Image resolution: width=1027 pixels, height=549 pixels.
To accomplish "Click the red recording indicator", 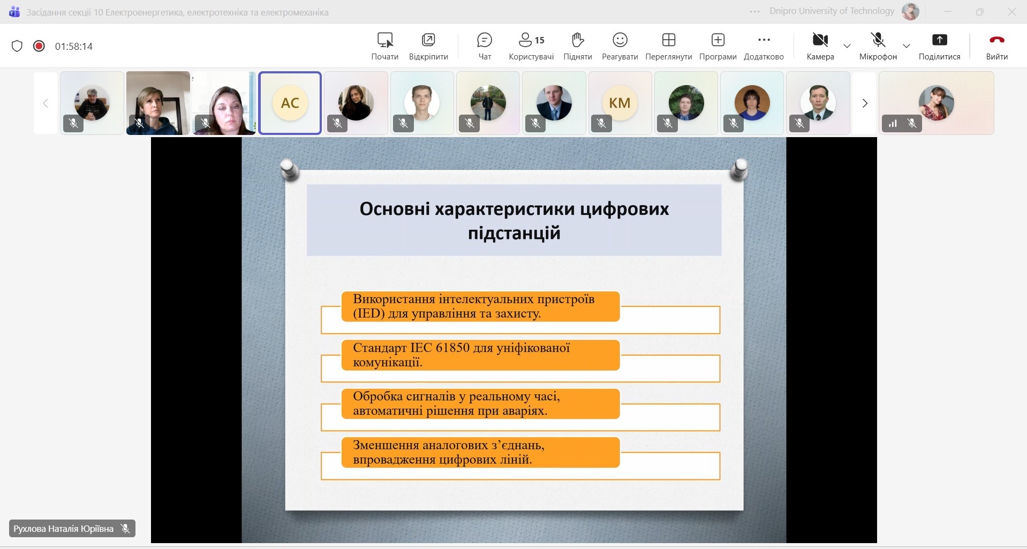I will point(39,46).
